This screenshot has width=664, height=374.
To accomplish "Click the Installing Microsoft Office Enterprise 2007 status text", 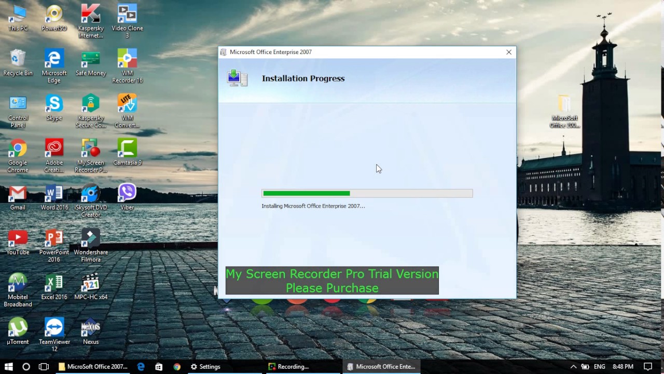I will tap(313, 206).
